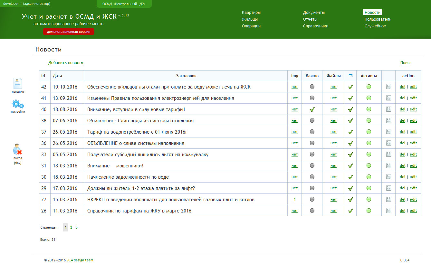Click green mail checkmark for news 41

coord(350,98)
